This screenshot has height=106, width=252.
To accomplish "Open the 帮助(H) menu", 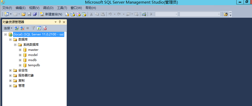I will [x=91, y=8].
